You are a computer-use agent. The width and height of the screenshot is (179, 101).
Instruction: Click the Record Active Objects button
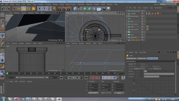pos(91,78)
